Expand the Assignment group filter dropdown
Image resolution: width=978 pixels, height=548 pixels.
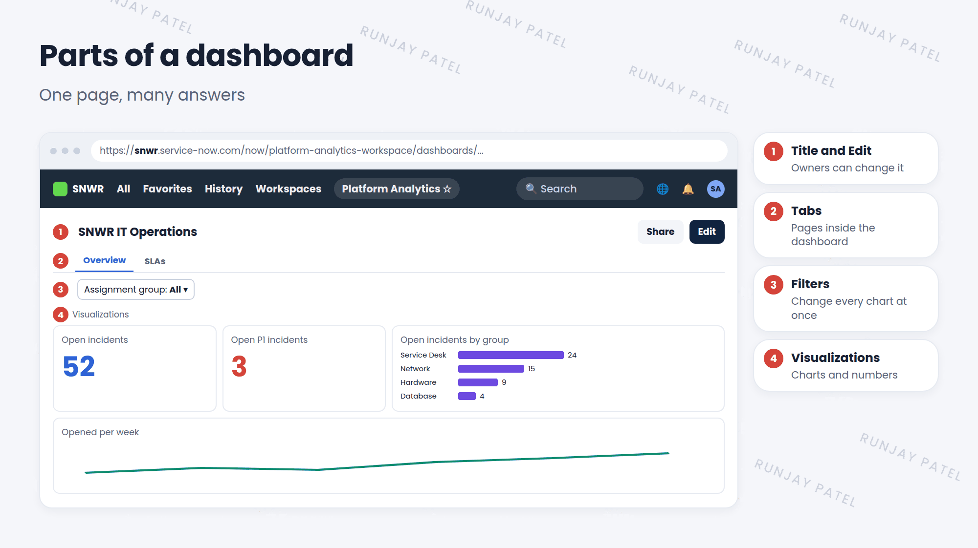(136, 290)
